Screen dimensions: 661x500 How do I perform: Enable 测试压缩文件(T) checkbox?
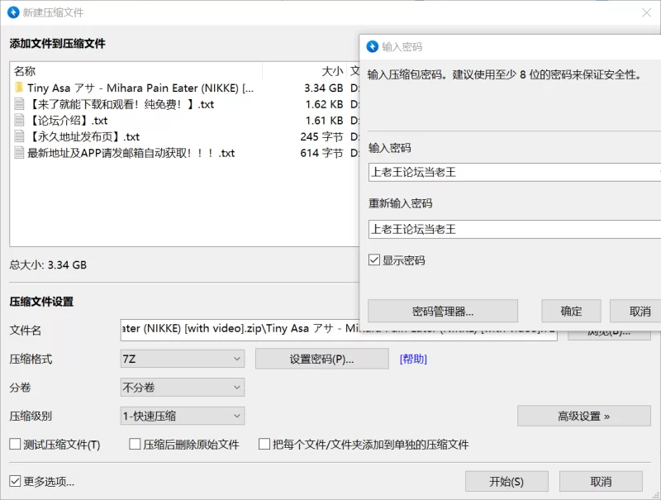(x=15, y=445)
